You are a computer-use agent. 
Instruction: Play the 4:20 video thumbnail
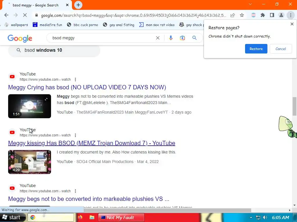click(x=30, y=162)
